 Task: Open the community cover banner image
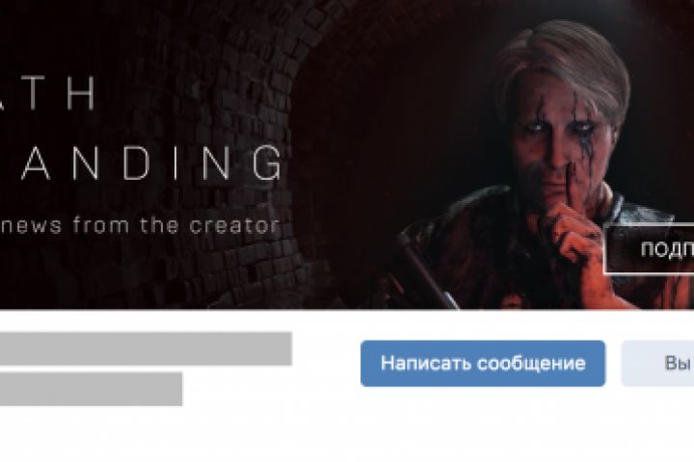click(x=347, y=154)
